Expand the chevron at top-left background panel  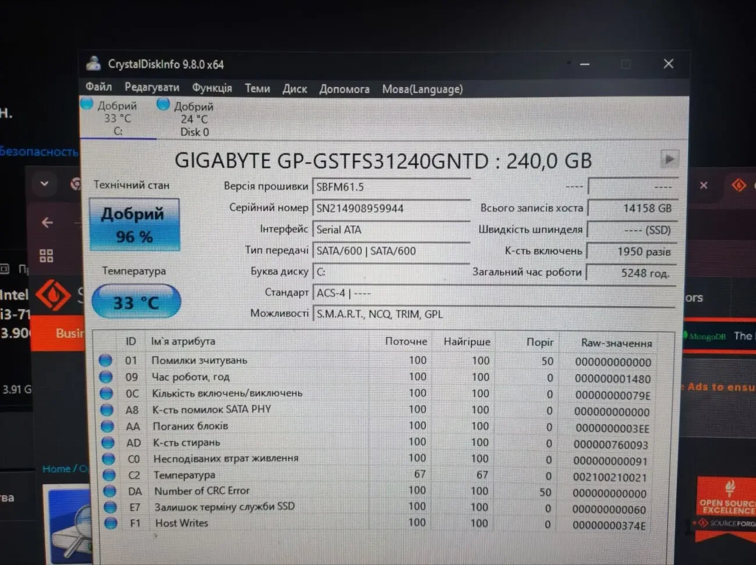[44, 184]
